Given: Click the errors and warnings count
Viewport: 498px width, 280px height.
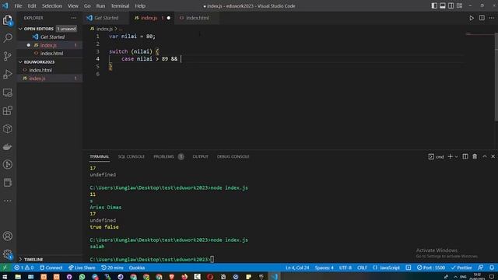Looking at the screenshot, I should pos(23,268).
